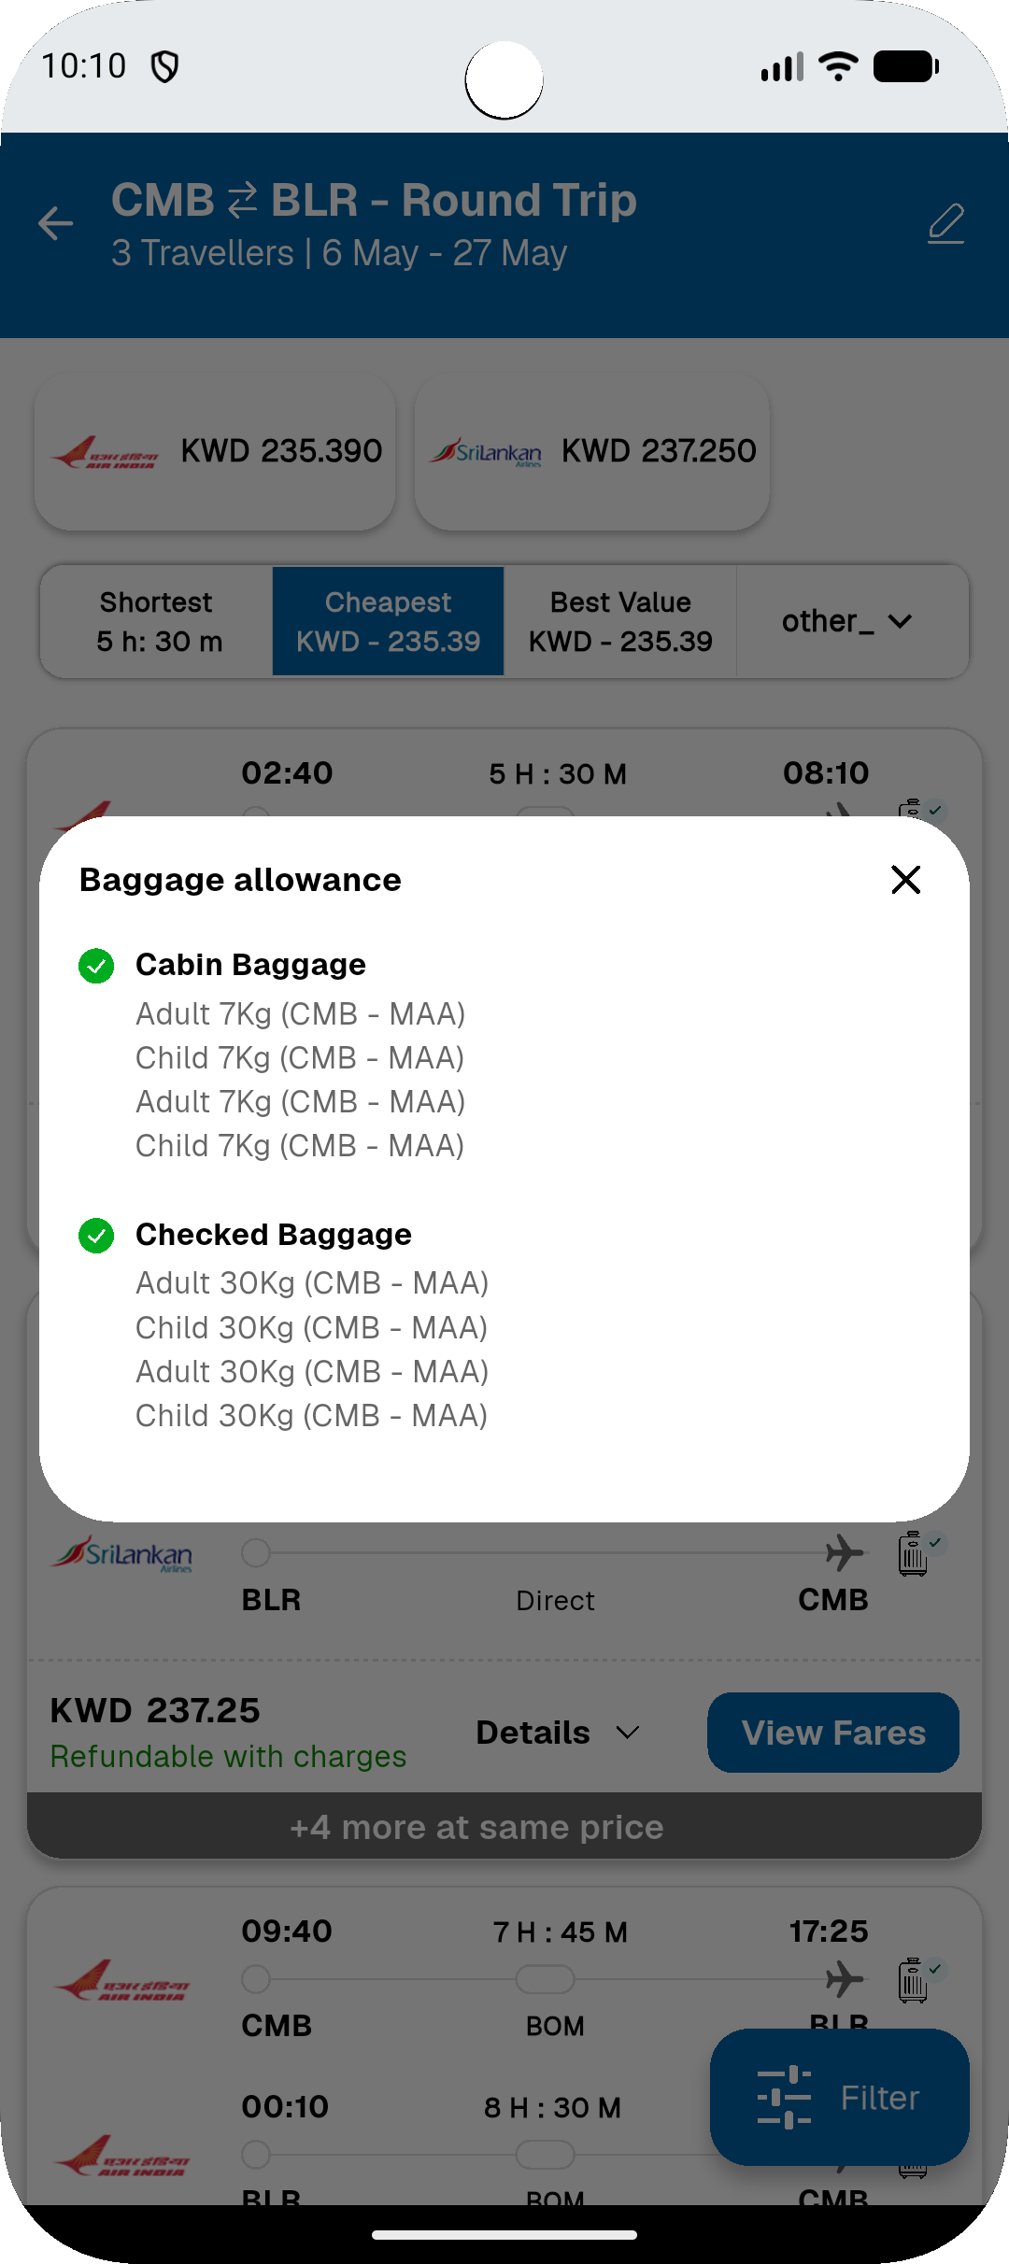Open the other_ sort dropdown
The image size is (1009, 2264).
point(848,621)
